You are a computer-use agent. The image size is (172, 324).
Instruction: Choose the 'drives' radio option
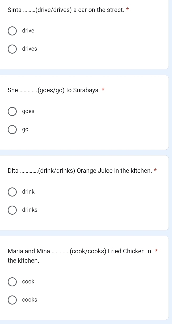pyautogui.click(x=12, y=49)
